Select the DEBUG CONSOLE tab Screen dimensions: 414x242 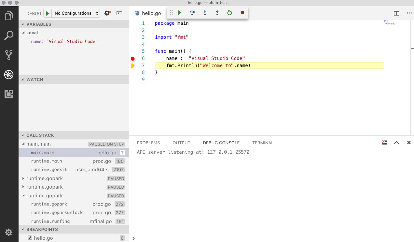tap(221, 143)
